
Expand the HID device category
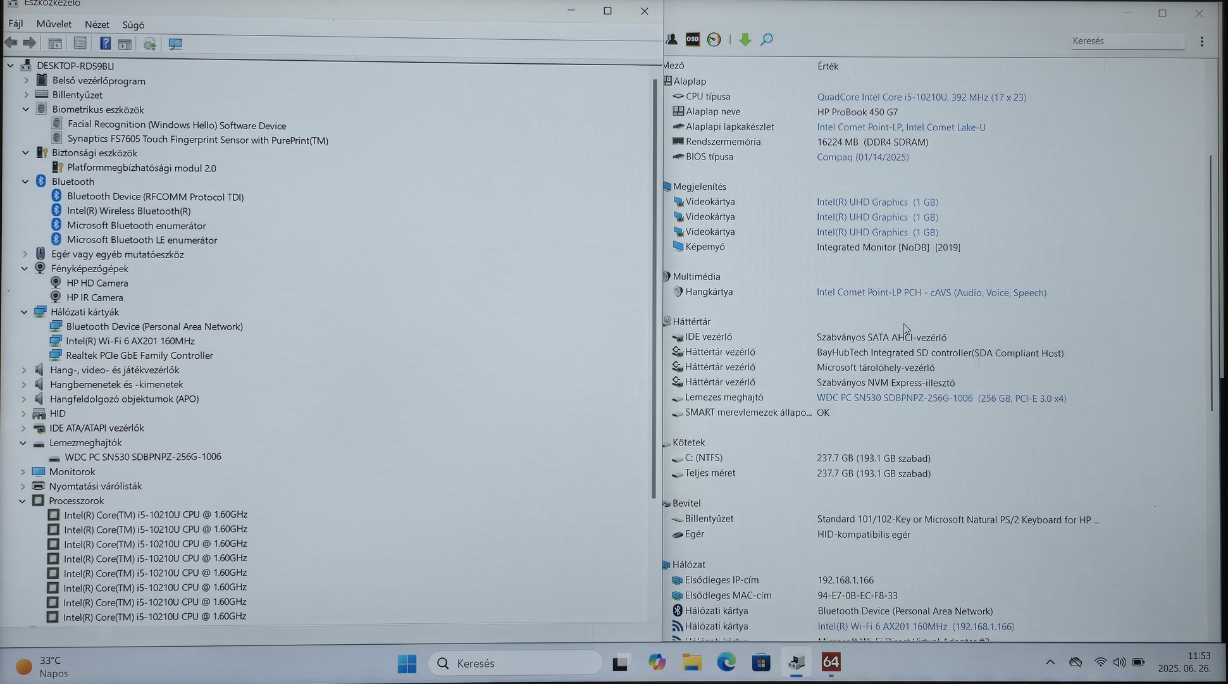pos(24,414)
